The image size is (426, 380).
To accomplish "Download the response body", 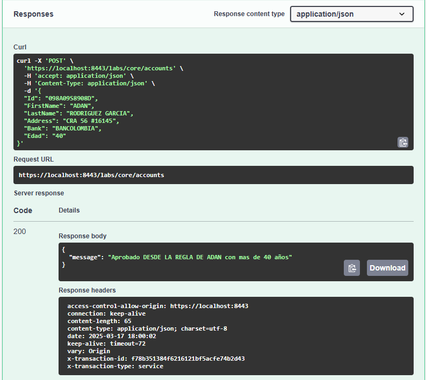I will point(387,268).
